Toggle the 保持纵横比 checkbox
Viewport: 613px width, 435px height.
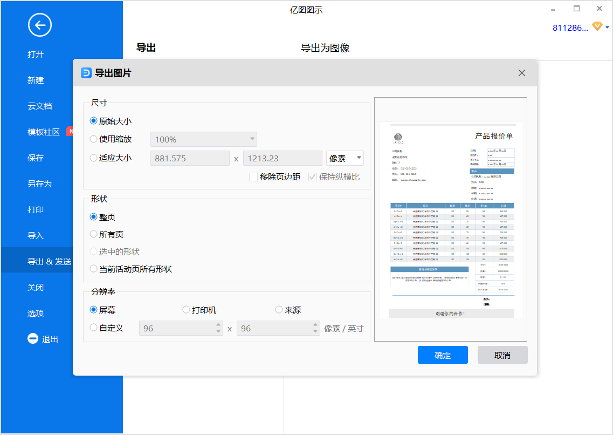tap(312, 177)
